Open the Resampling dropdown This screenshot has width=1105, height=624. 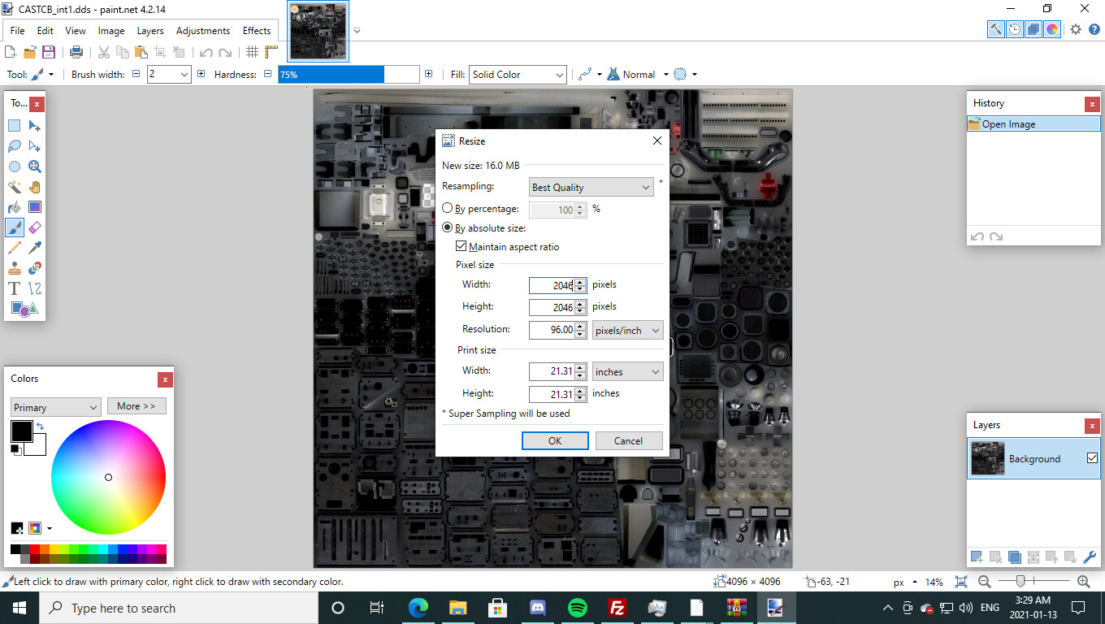tap(591, 187)
